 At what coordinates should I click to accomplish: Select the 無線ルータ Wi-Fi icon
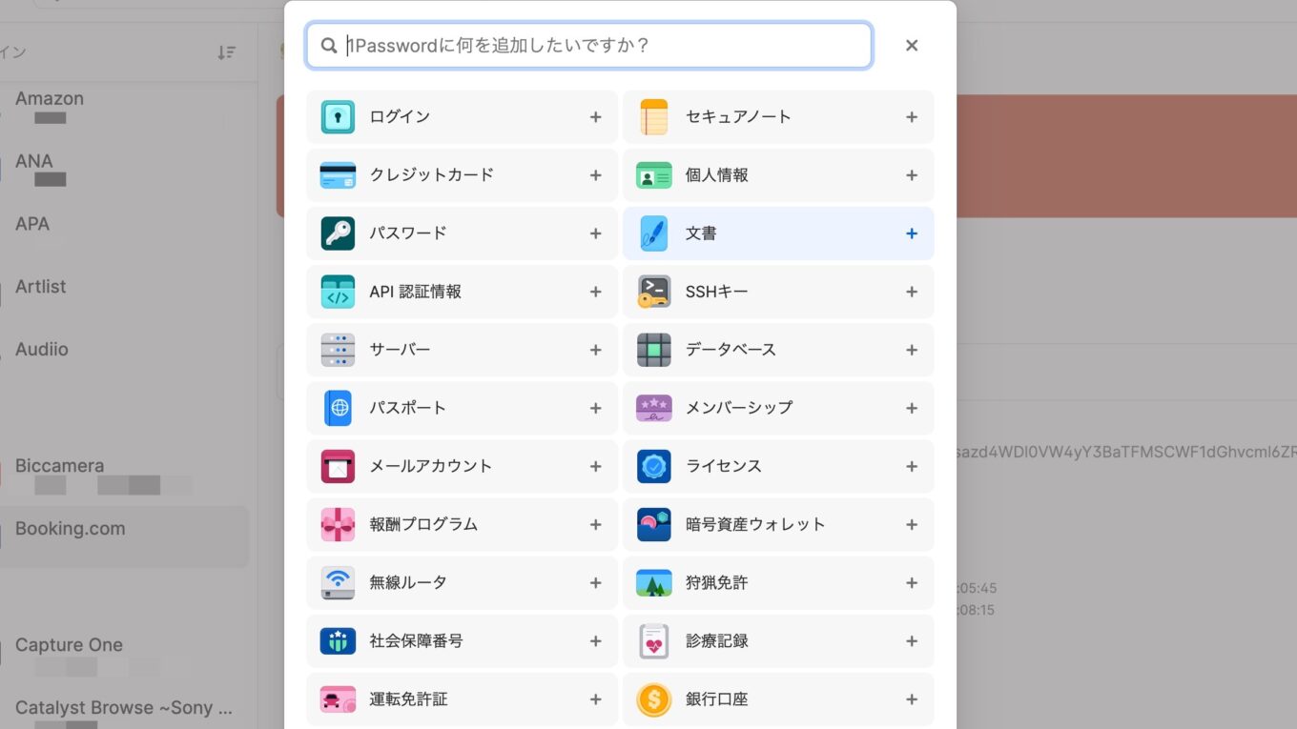tap(337, 582)
